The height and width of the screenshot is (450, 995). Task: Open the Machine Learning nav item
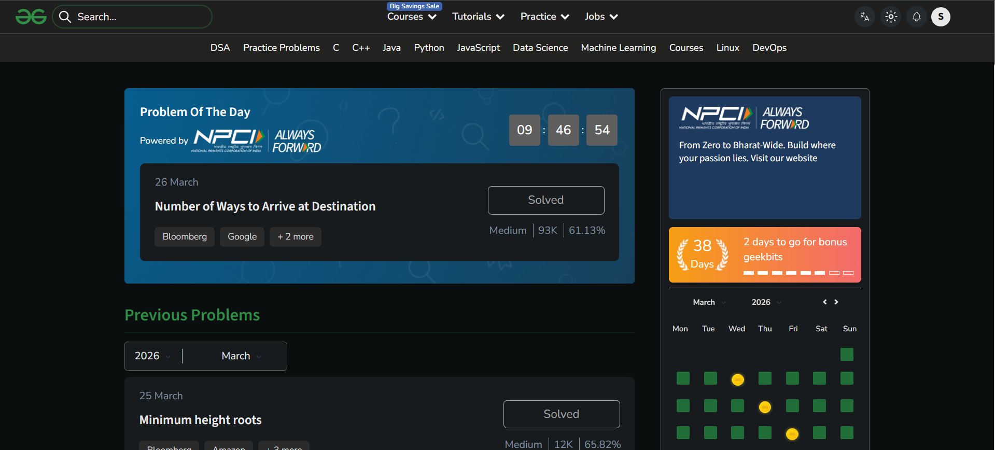click(618, 48)
